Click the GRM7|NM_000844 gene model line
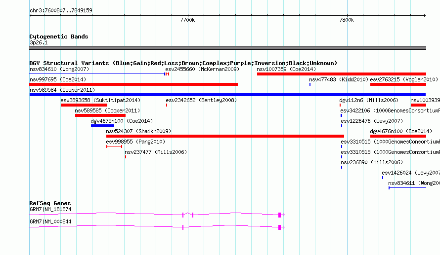 click(x=157, y=227)
